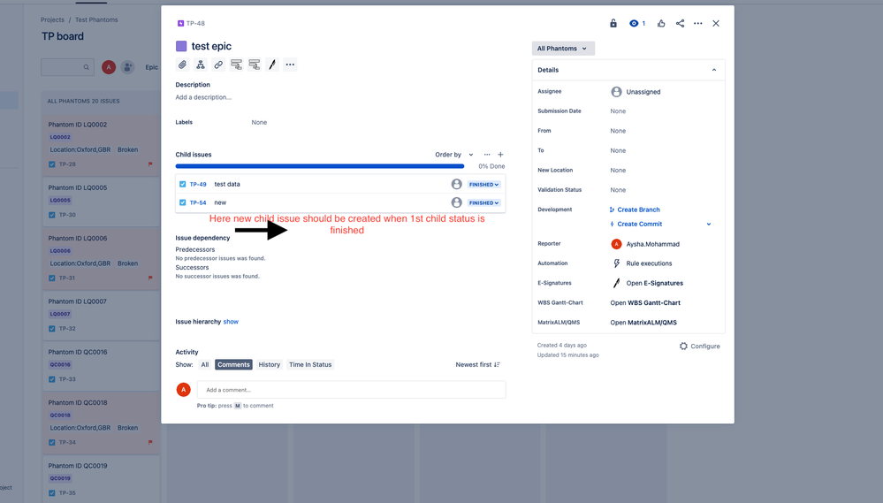Click the Projects breadcrumb link
Viewport: 883px width, 503px height.
[52, 19]
